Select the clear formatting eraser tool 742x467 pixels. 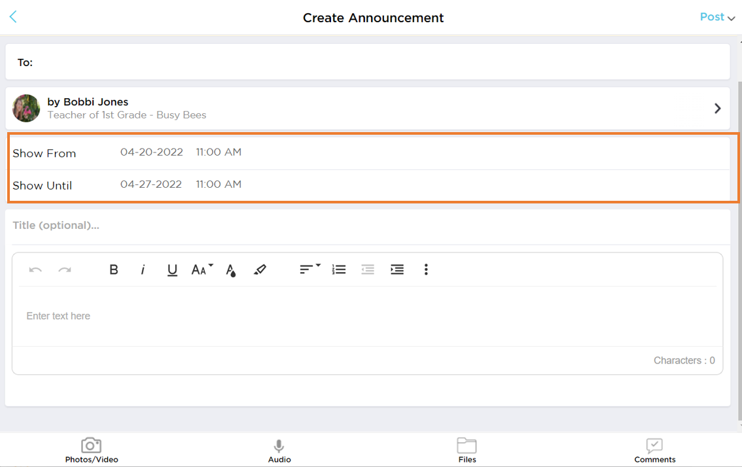click(x=260, y=269)
